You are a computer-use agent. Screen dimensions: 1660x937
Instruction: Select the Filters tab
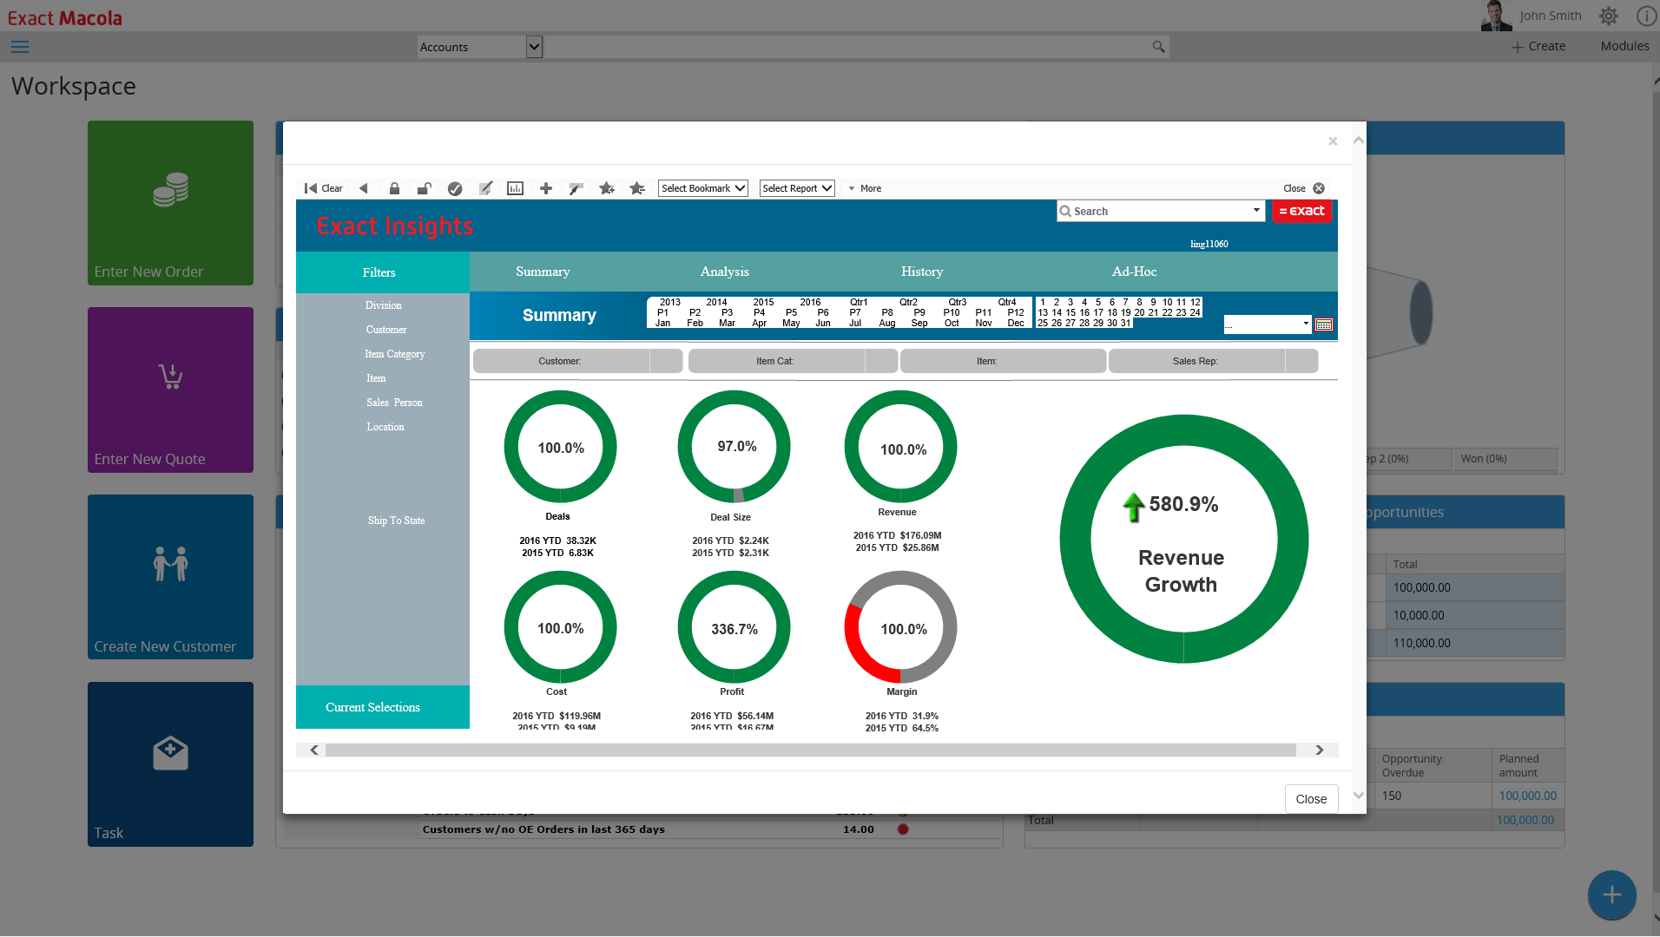tap(383, 272)
